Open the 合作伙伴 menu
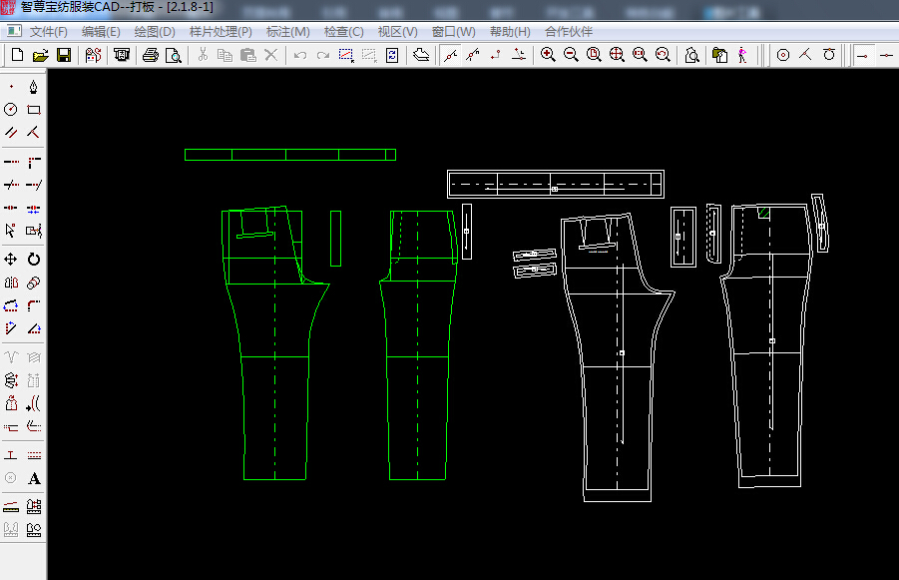 (568, 32)
